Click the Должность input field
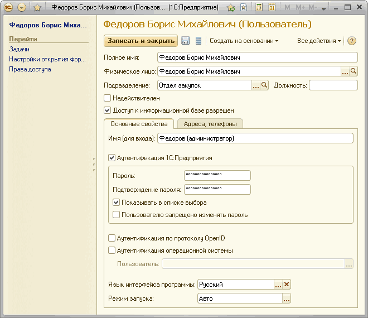 click(x=333, y=85)
